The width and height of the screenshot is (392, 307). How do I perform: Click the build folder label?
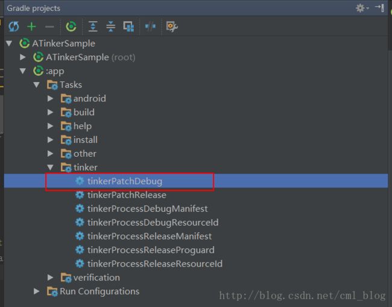coord(84,112)
